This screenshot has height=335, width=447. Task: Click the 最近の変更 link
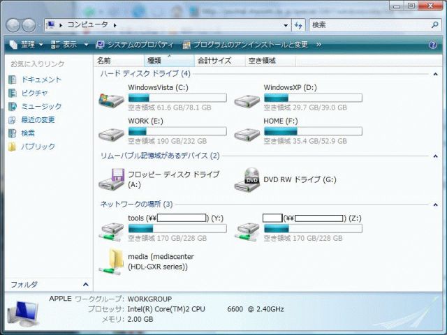[x=38, y=120]
